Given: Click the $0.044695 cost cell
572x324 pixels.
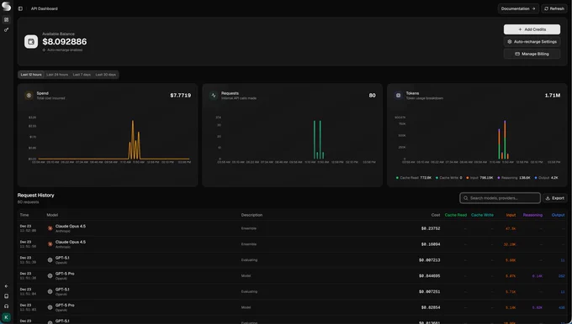Looking at the screenshot, I should [x=429, y=276].
